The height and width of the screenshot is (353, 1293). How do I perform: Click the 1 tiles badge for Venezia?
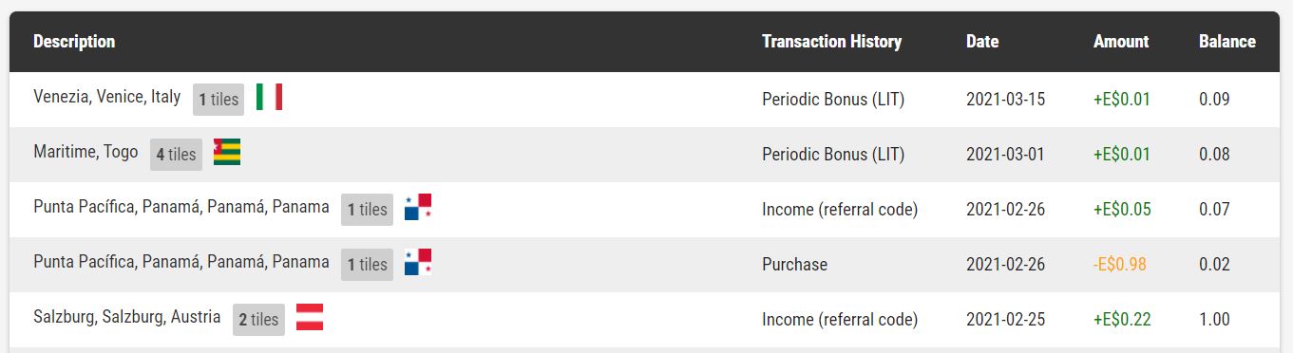tap(219, 99)
